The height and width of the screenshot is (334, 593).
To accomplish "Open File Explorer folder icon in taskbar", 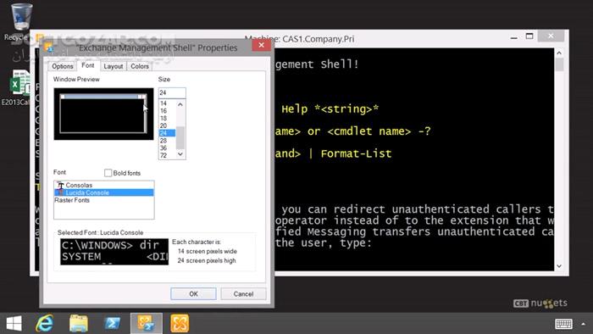I will [79, 324].
